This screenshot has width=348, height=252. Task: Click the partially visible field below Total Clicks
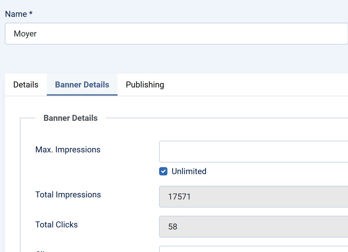pyautogui.click(x=253, y=249)
